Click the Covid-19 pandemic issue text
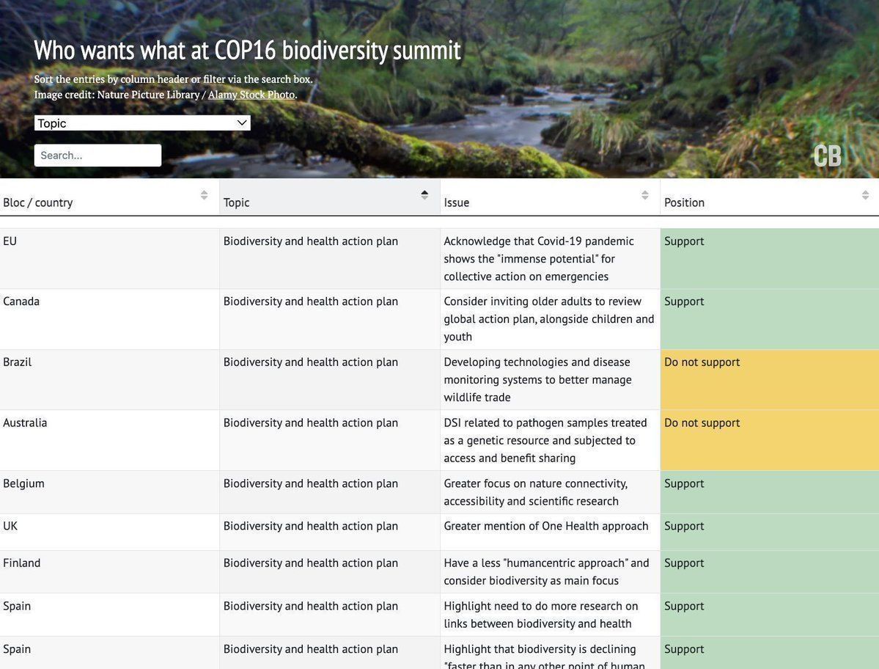This screenshot has width=879, height=669. (x=539, y=258)
